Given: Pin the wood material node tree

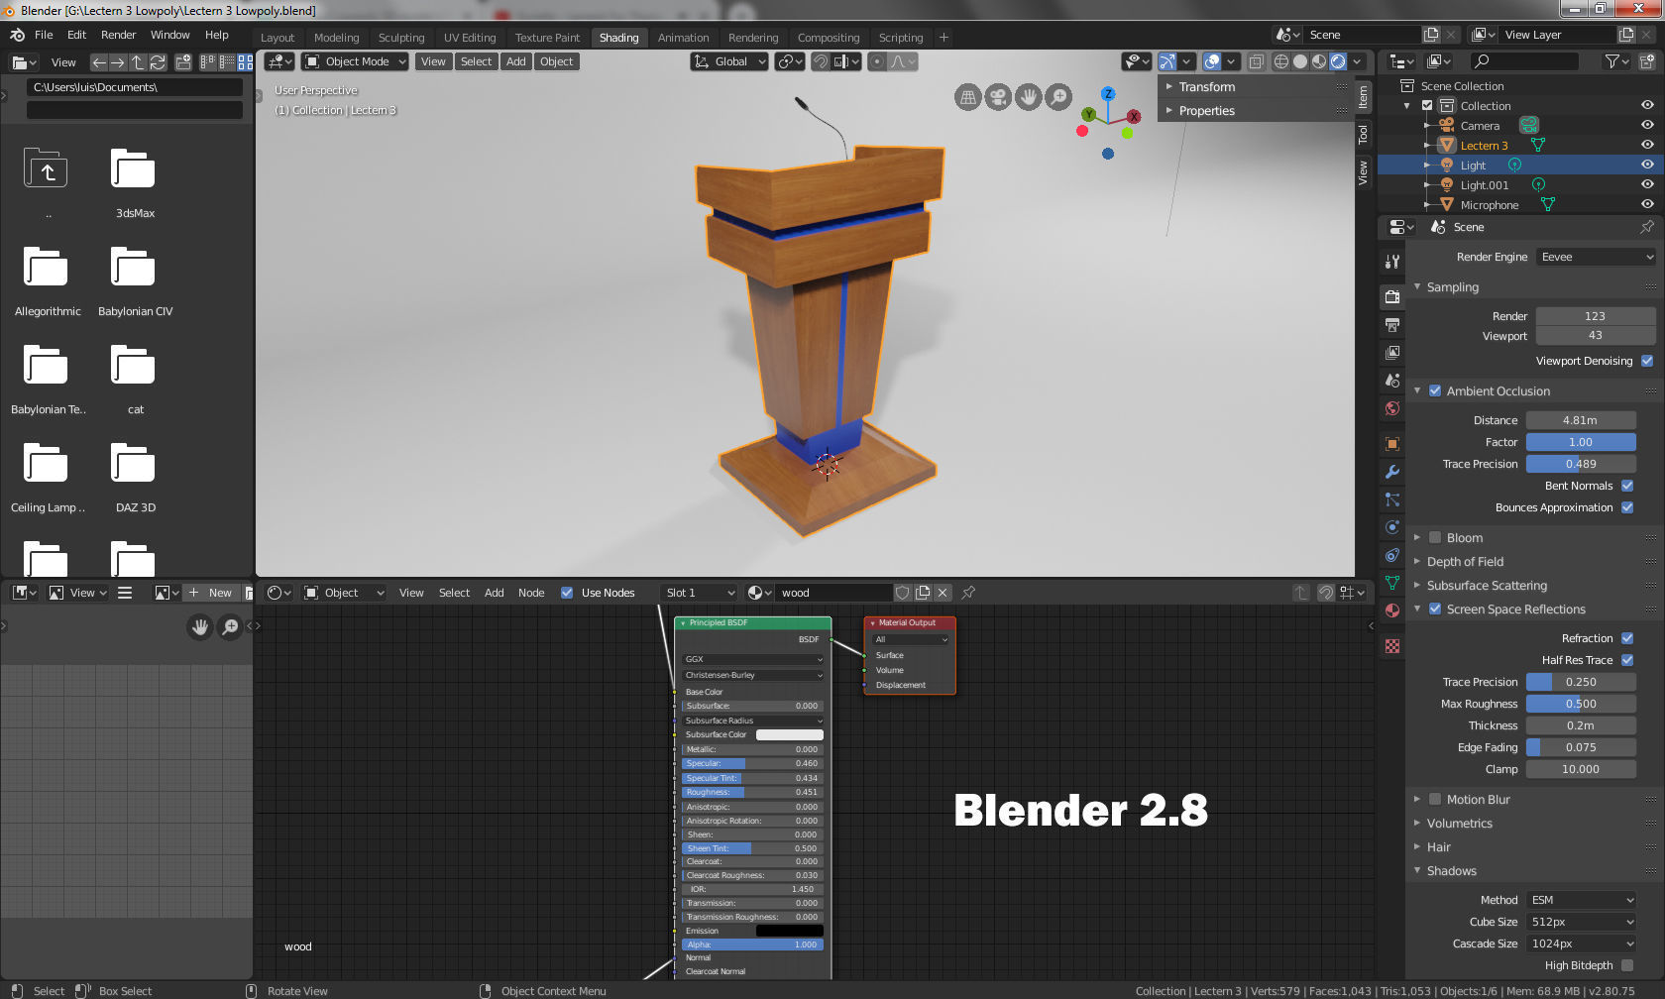Looking at the screenshot, I should 968,593.
